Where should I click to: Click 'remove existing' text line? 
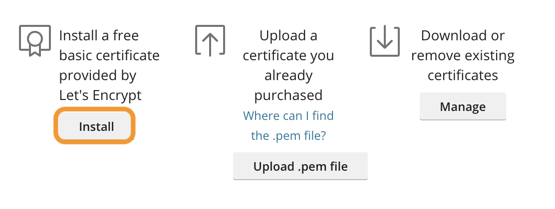[463, 55]
